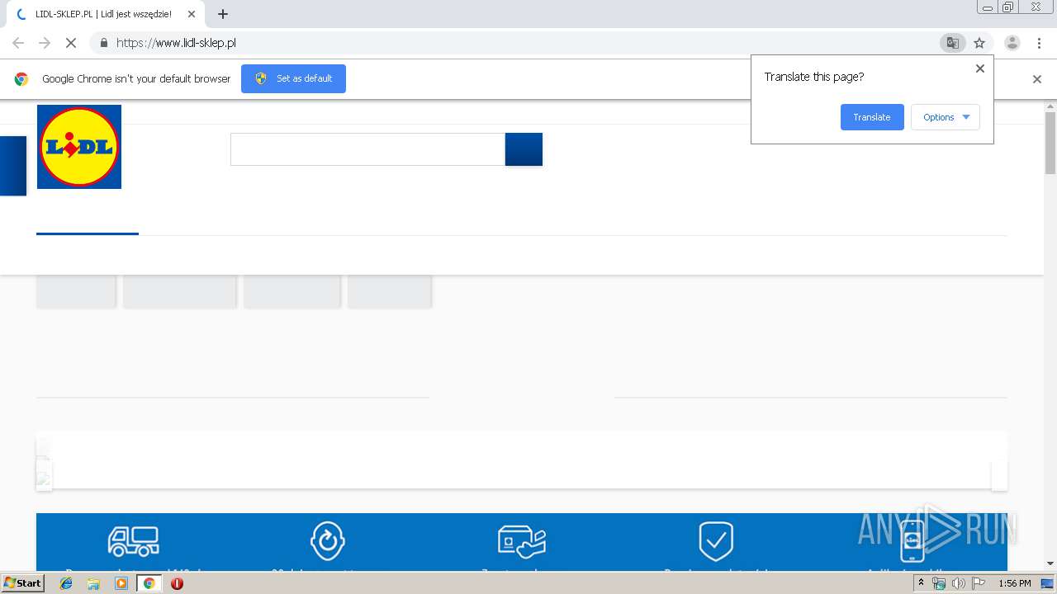Set Chrome as default browser
The width and height of the screenshot is (1057, 594).
tap(293, 78)
